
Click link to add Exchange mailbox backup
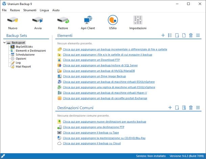105,98
